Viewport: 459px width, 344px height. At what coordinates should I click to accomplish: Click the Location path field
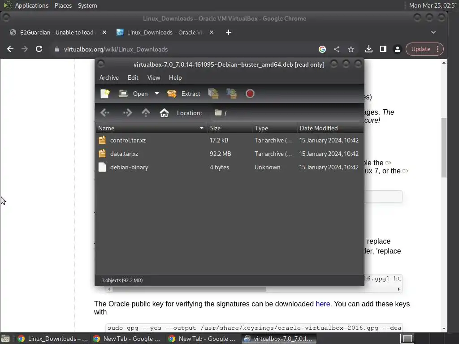[286, 113]
